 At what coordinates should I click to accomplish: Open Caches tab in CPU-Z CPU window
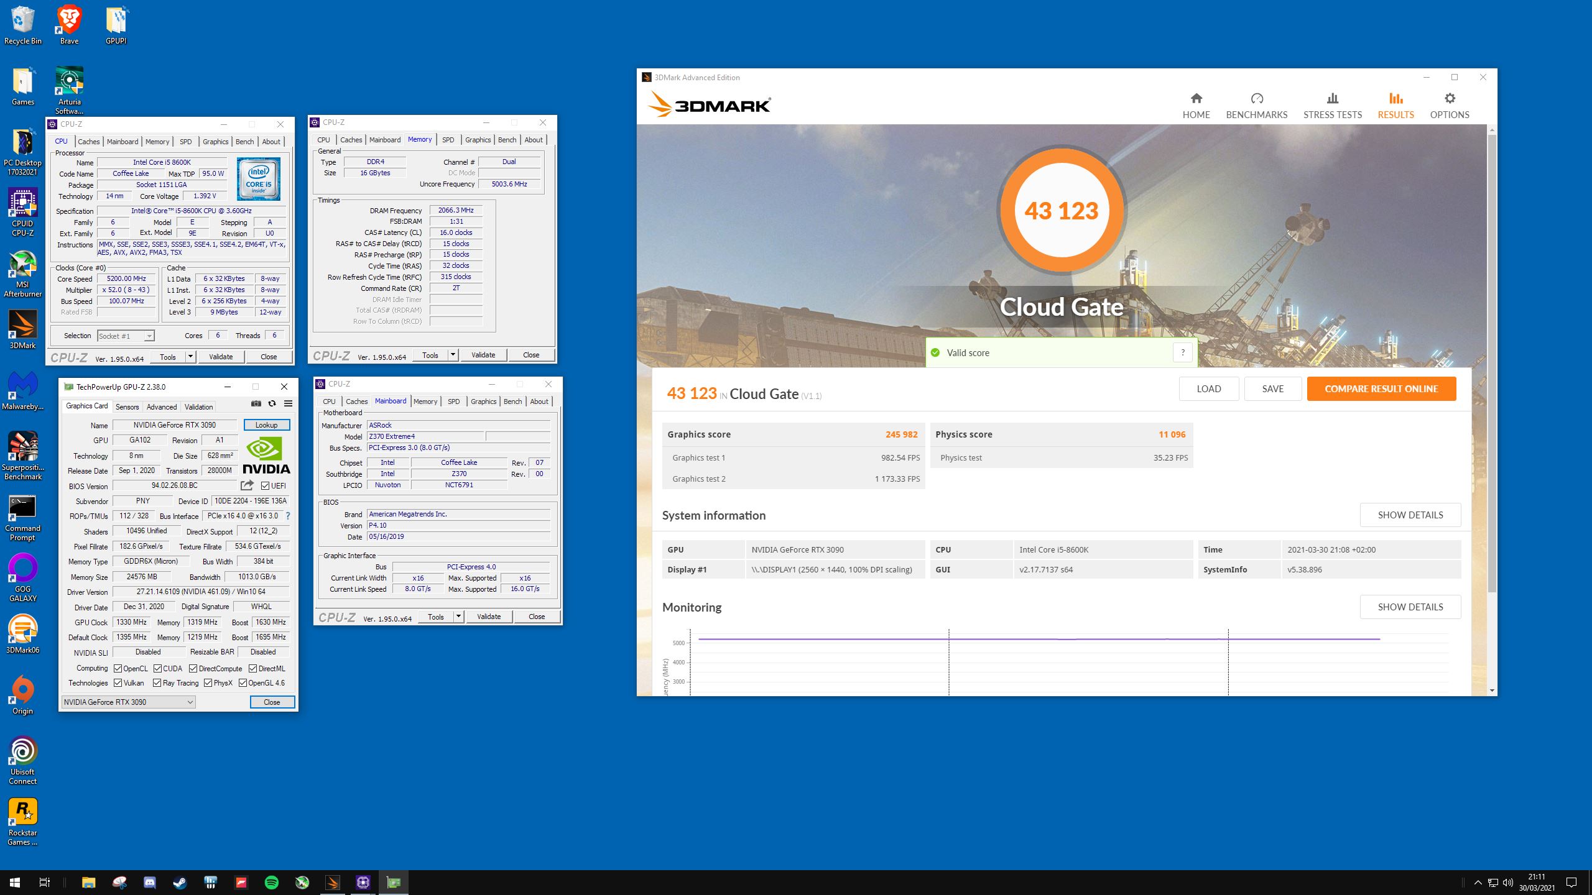click(88, 142)
